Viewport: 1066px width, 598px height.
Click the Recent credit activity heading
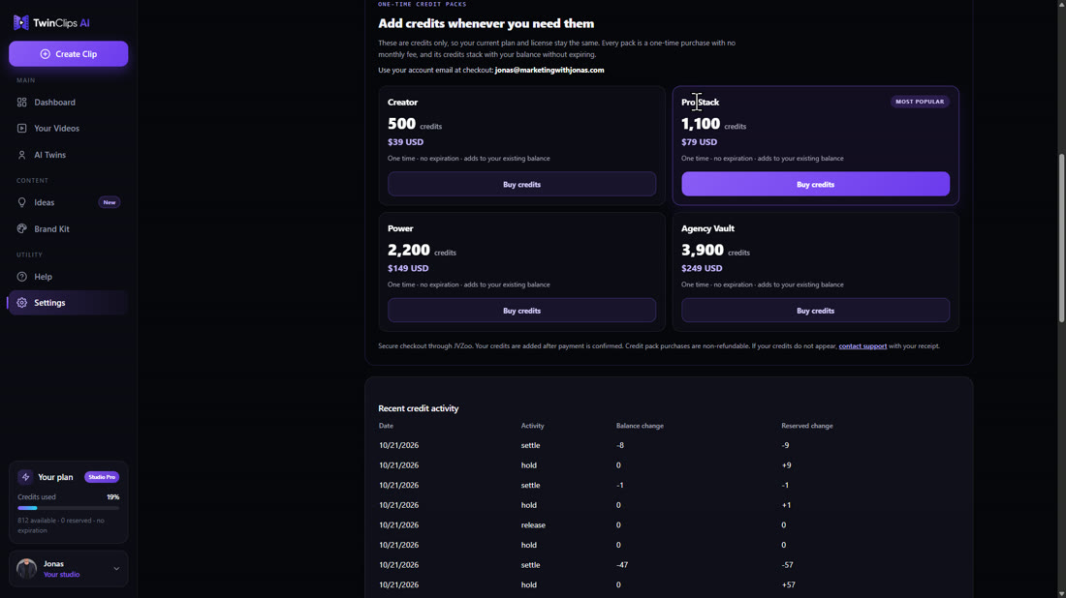418,408
